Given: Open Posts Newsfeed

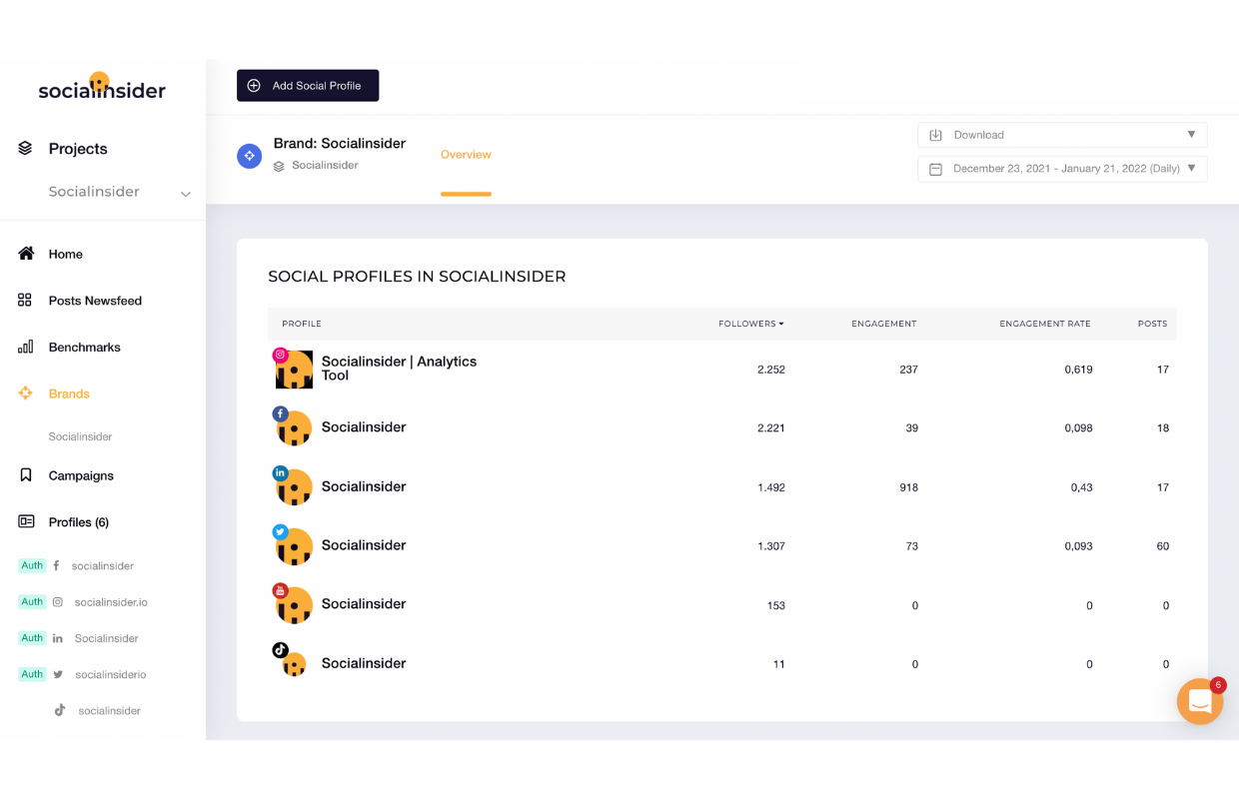Looking at the screenshot, I should tap(95, 301).
